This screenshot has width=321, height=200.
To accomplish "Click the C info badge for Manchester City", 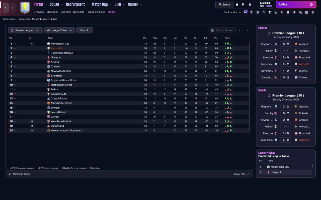I will [x=32, y=44].
